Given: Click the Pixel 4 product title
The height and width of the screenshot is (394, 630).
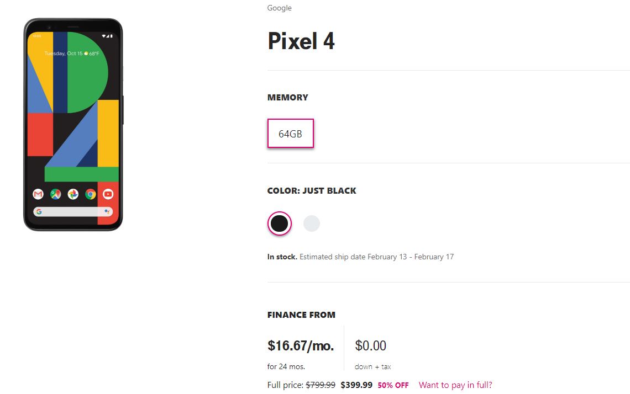Looking at the screenshot, I should pyautogui.click(x=301, y=41).
